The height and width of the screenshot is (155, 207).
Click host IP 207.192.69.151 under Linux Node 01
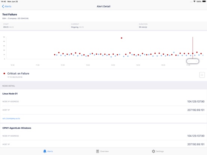click(196, 110)
